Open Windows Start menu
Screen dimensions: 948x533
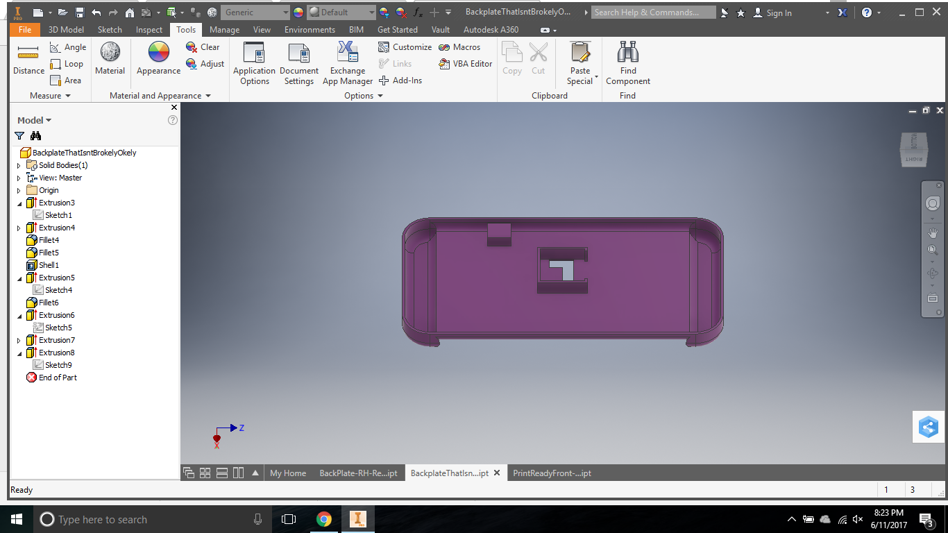tap(17, 519)
